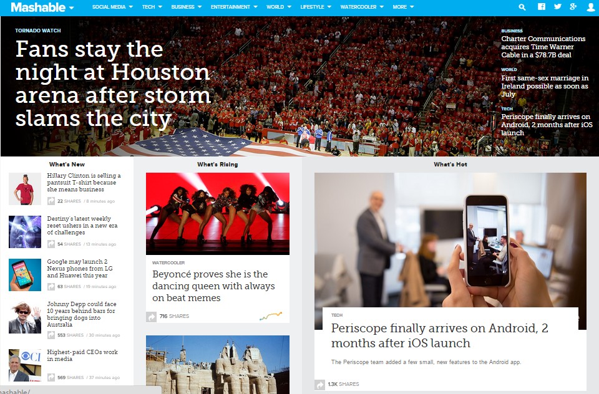Click share icon for Google Nexus article
Screen dimensions: 599x394
pyautogui.click(x=51, y=286)
